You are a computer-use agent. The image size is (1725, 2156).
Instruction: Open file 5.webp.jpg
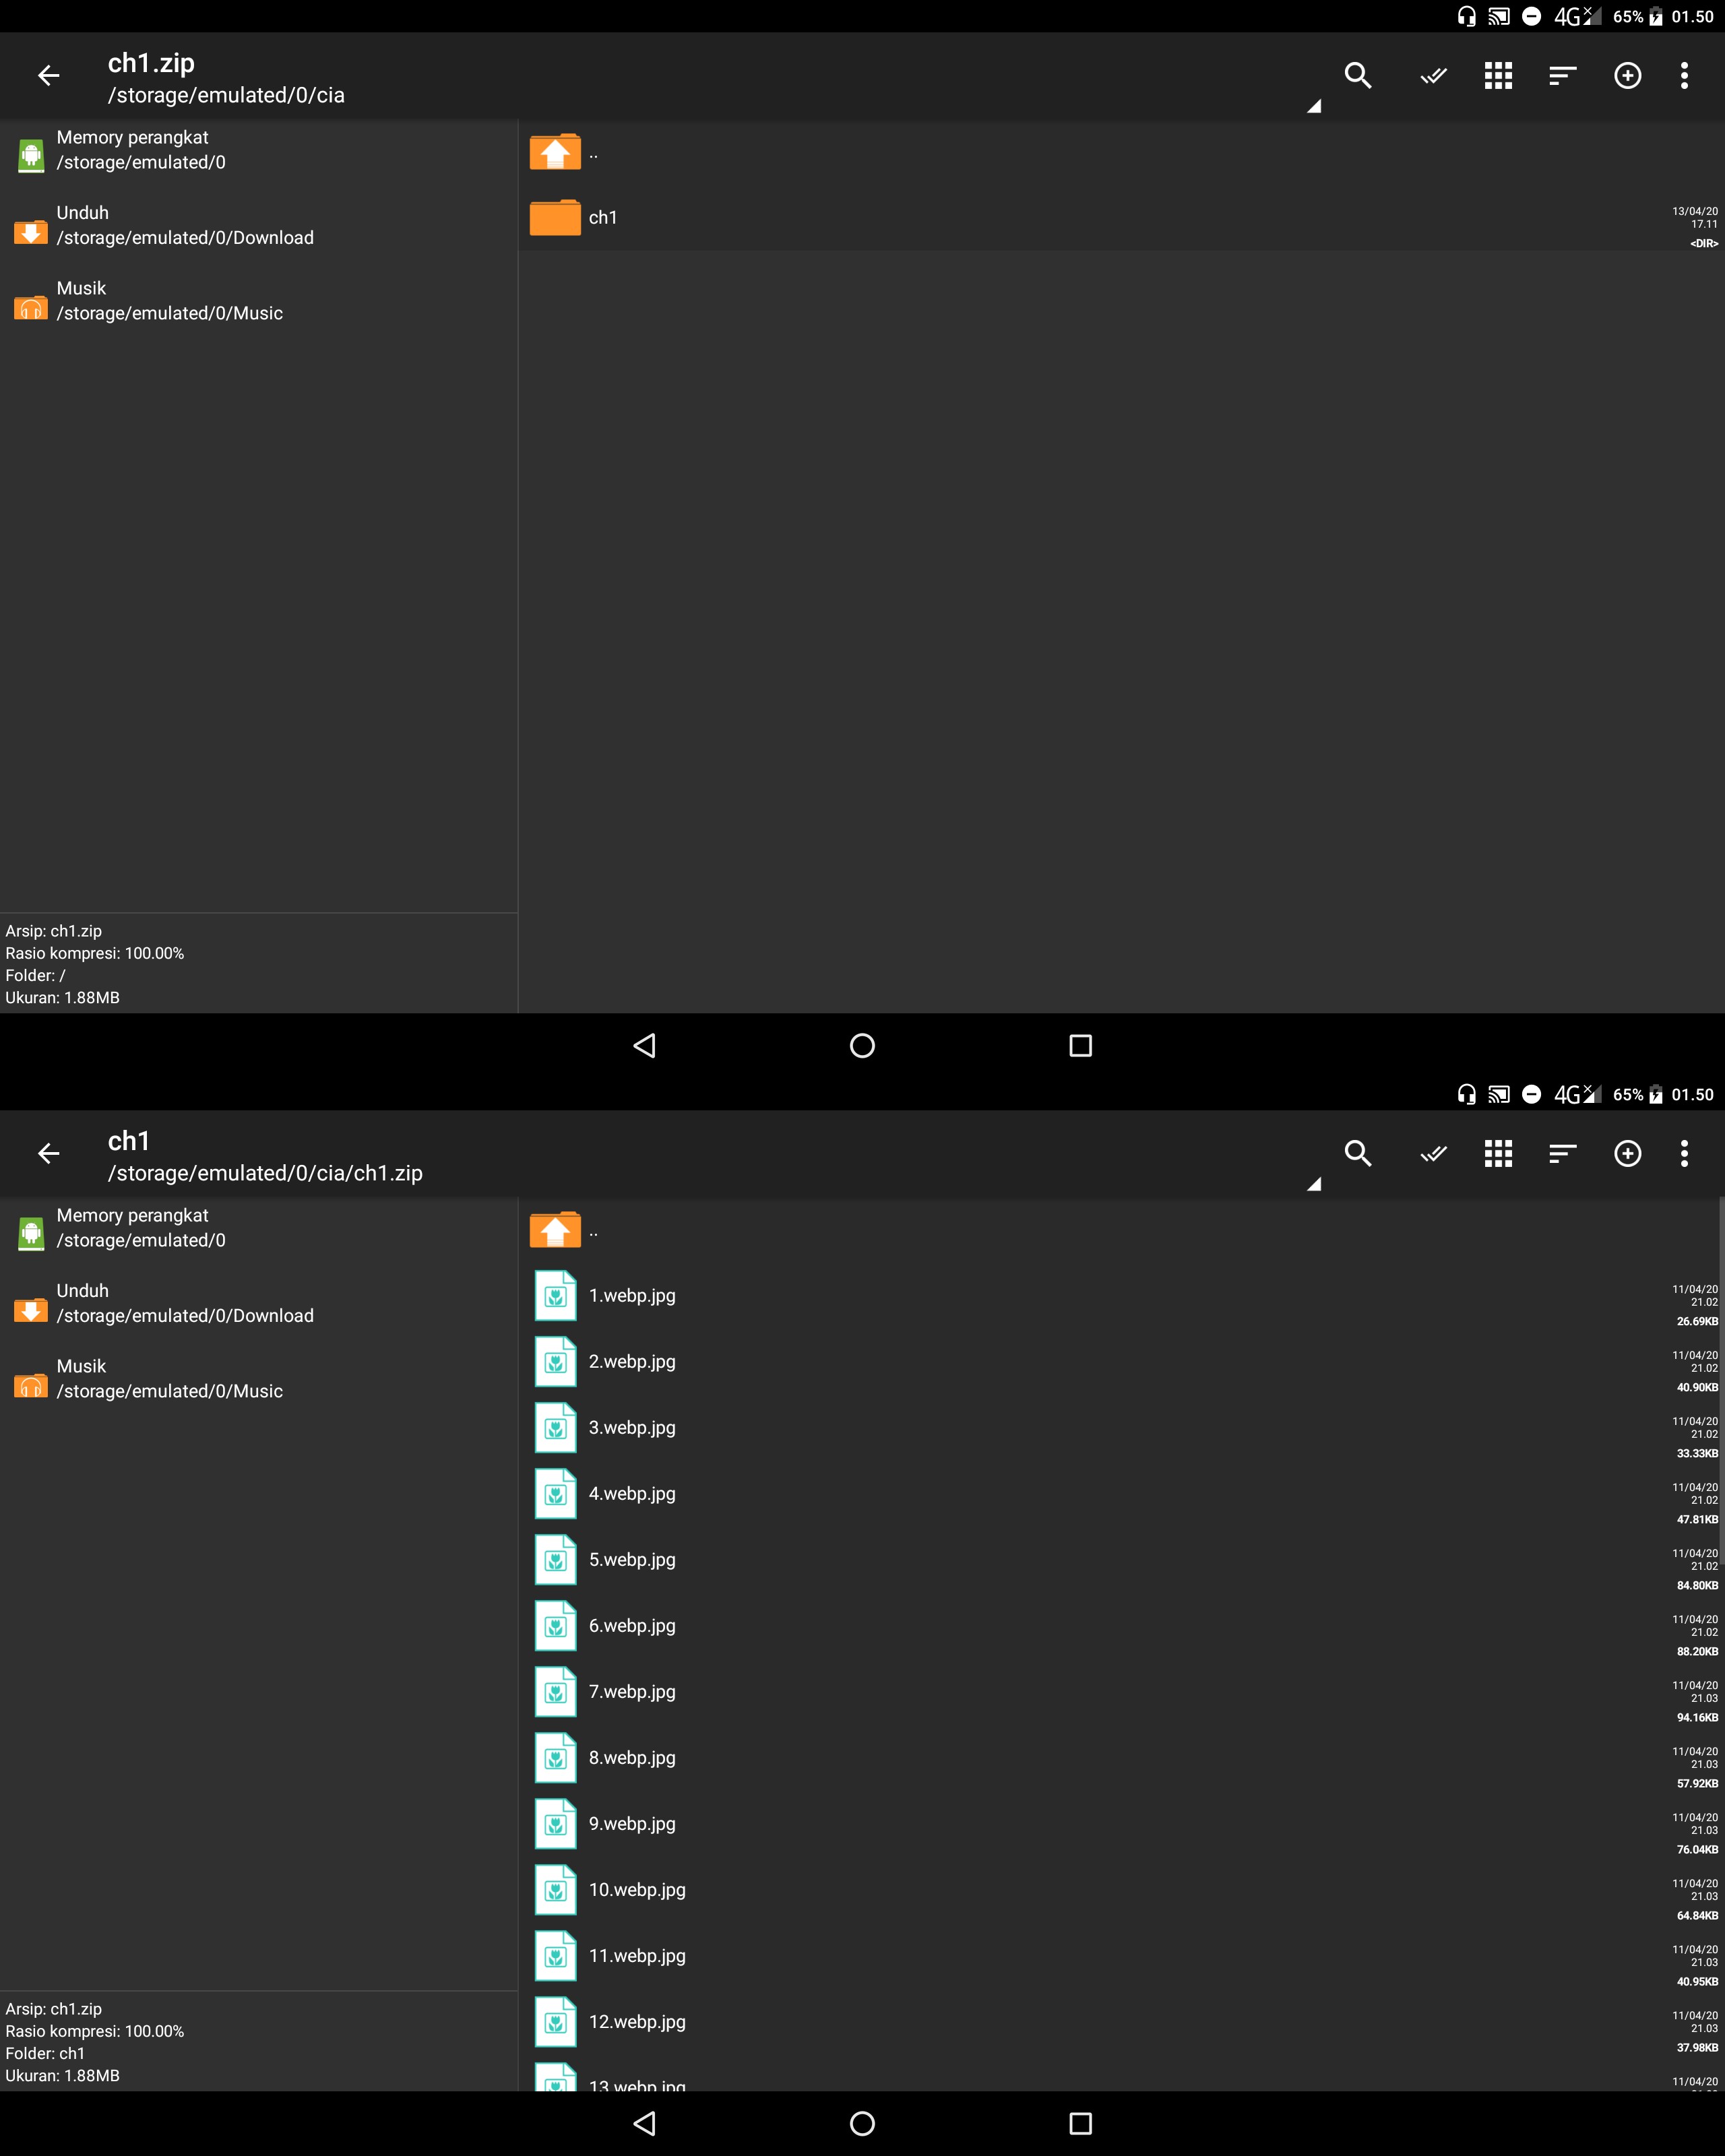click(x=632, y=1559)
